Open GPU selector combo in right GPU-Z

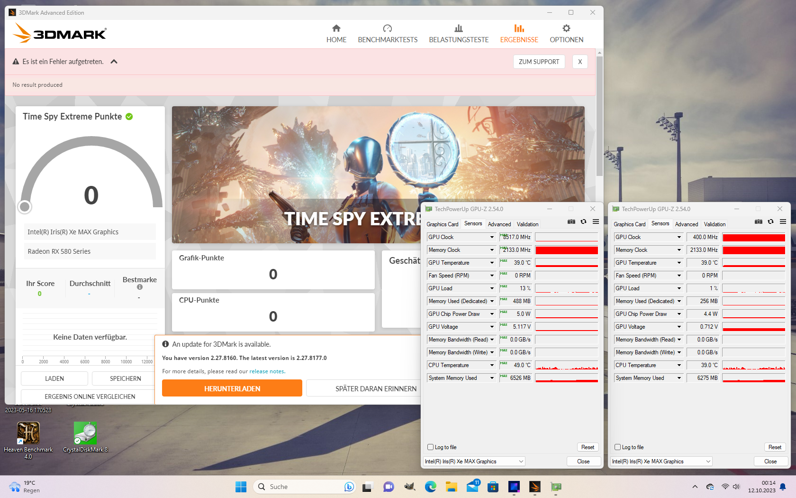pos(661,461)
